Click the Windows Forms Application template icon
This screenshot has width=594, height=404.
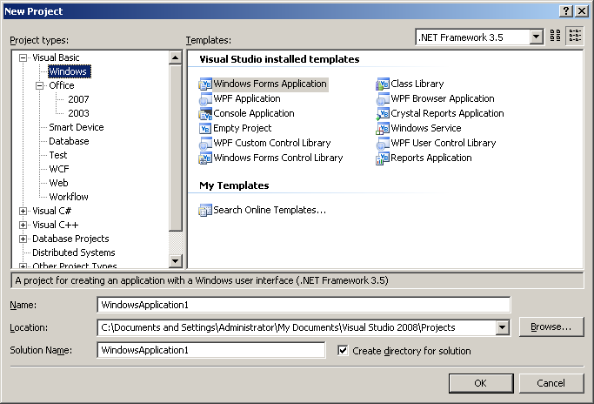(205, 84)
